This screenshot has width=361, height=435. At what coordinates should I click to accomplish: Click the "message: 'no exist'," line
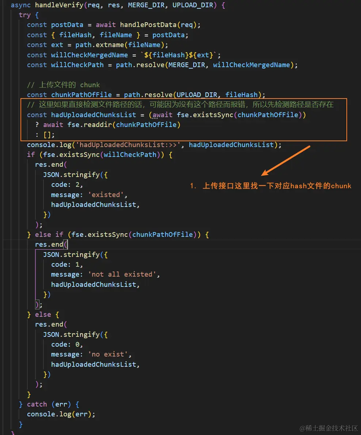[x=91, y=355]
